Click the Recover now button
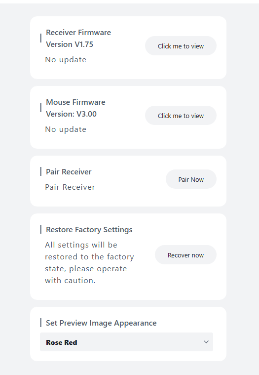This screenshot has width=259, height=375. [185, 255]
